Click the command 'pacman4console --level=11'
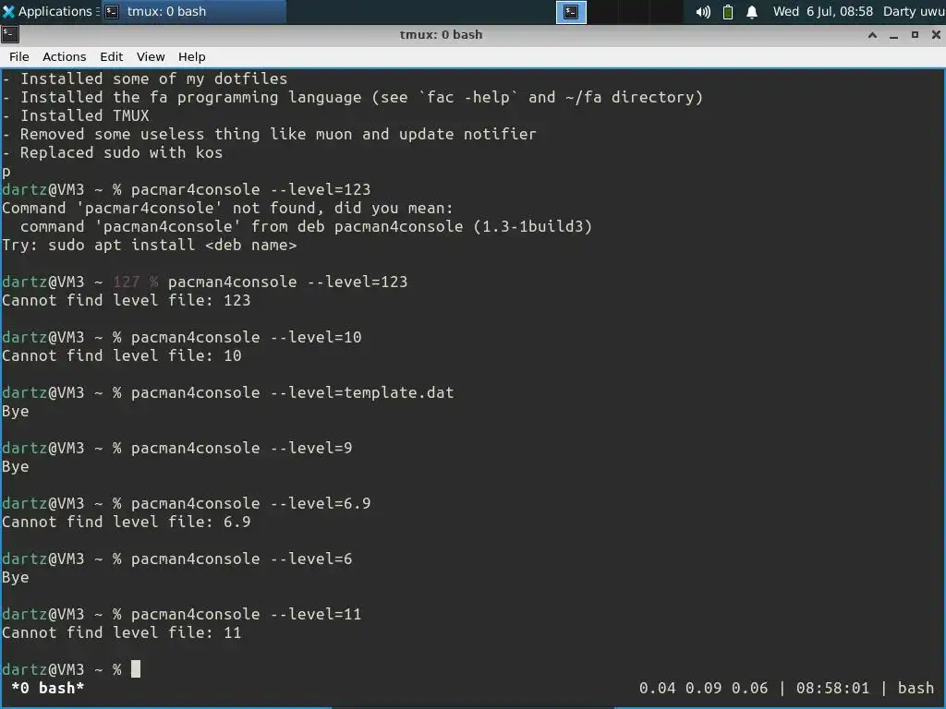Viewport: 946px width, 709px height. tap(246, 614)
